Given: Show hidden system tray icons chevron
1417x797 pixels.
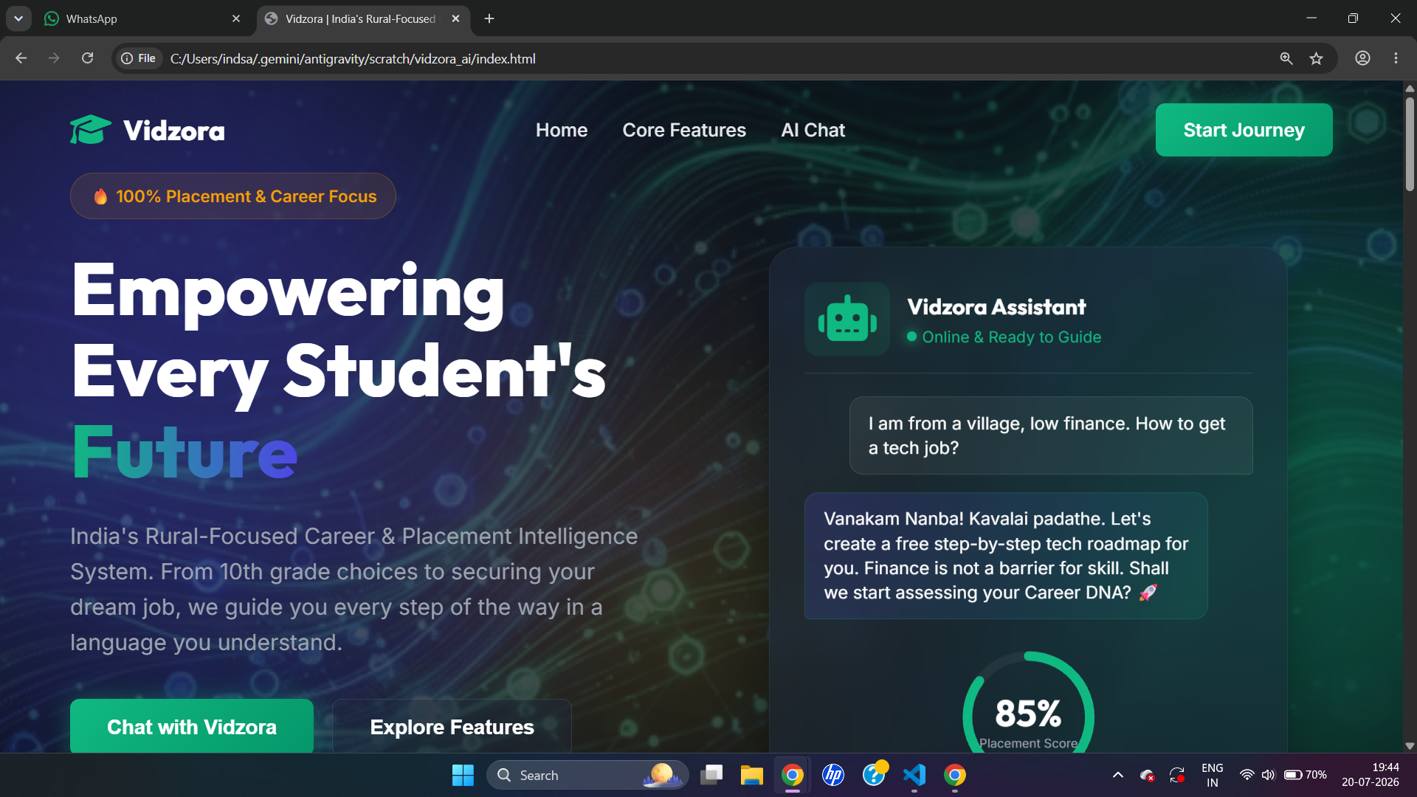Looking at the screenshot, I should tap(1117, 775).
